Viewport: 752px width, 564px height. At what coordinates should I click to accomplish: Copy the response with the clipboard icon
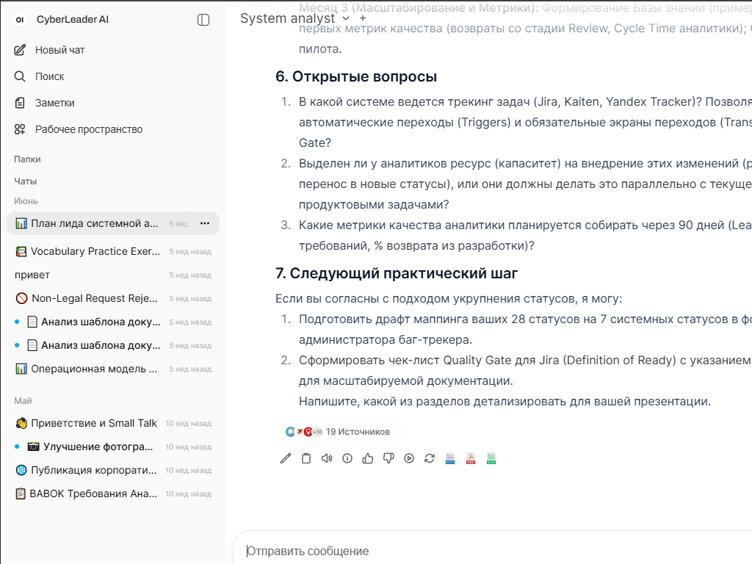pyautogui.click(x=306, y=458)
